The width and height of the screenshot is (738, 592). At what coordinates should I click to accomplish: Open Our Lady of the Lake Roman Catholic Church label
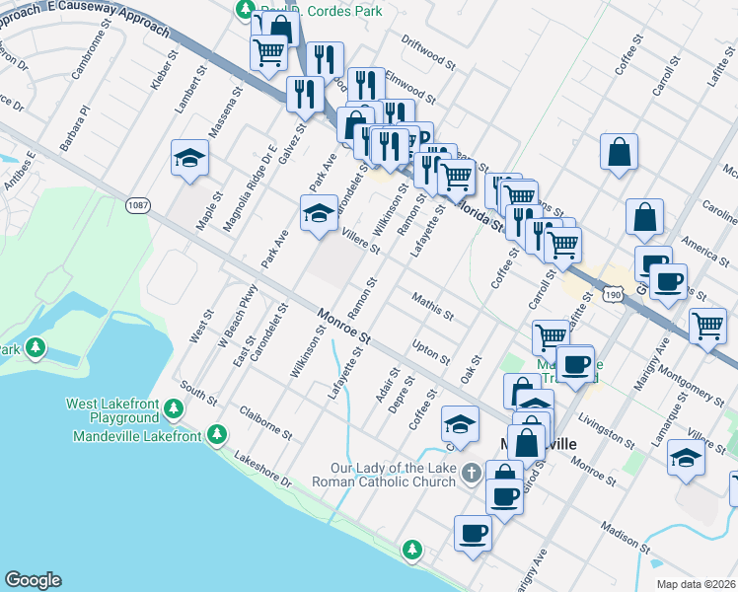point(385,475)
